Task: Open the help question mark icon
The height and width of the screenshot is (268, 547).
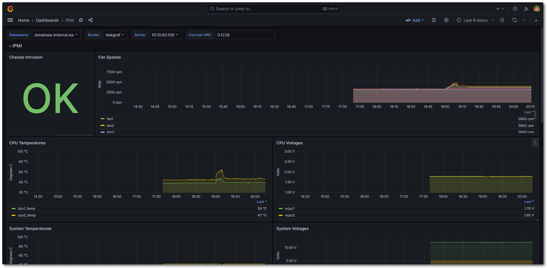Action: 515,9
